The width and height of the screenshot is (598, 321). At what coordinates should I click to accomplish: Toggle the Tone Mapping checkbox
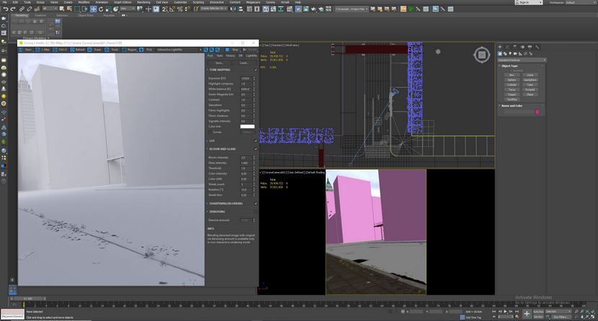(x=256, y=70)
